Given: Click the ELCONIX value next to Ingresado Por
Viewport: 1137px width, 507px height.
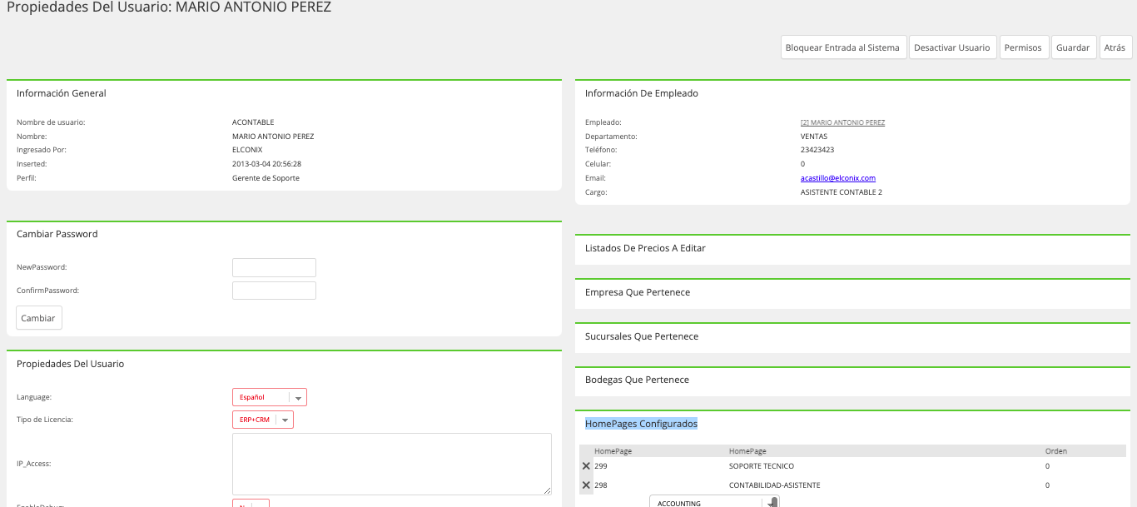Looking at the screenshot, I should pyautogui.click(x=247, y=150).
